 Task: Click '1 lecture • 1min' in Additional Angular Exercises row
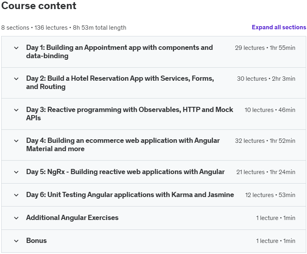(276, 218)
